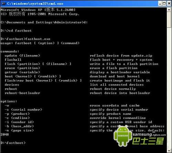Click the 'devices' command text
The image size is (172, 153).
12,85
